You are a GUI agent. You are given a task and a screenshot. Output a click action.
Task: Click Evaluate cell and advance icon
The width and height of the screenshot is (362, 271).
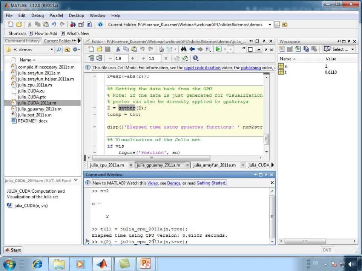tap(99, 58)
